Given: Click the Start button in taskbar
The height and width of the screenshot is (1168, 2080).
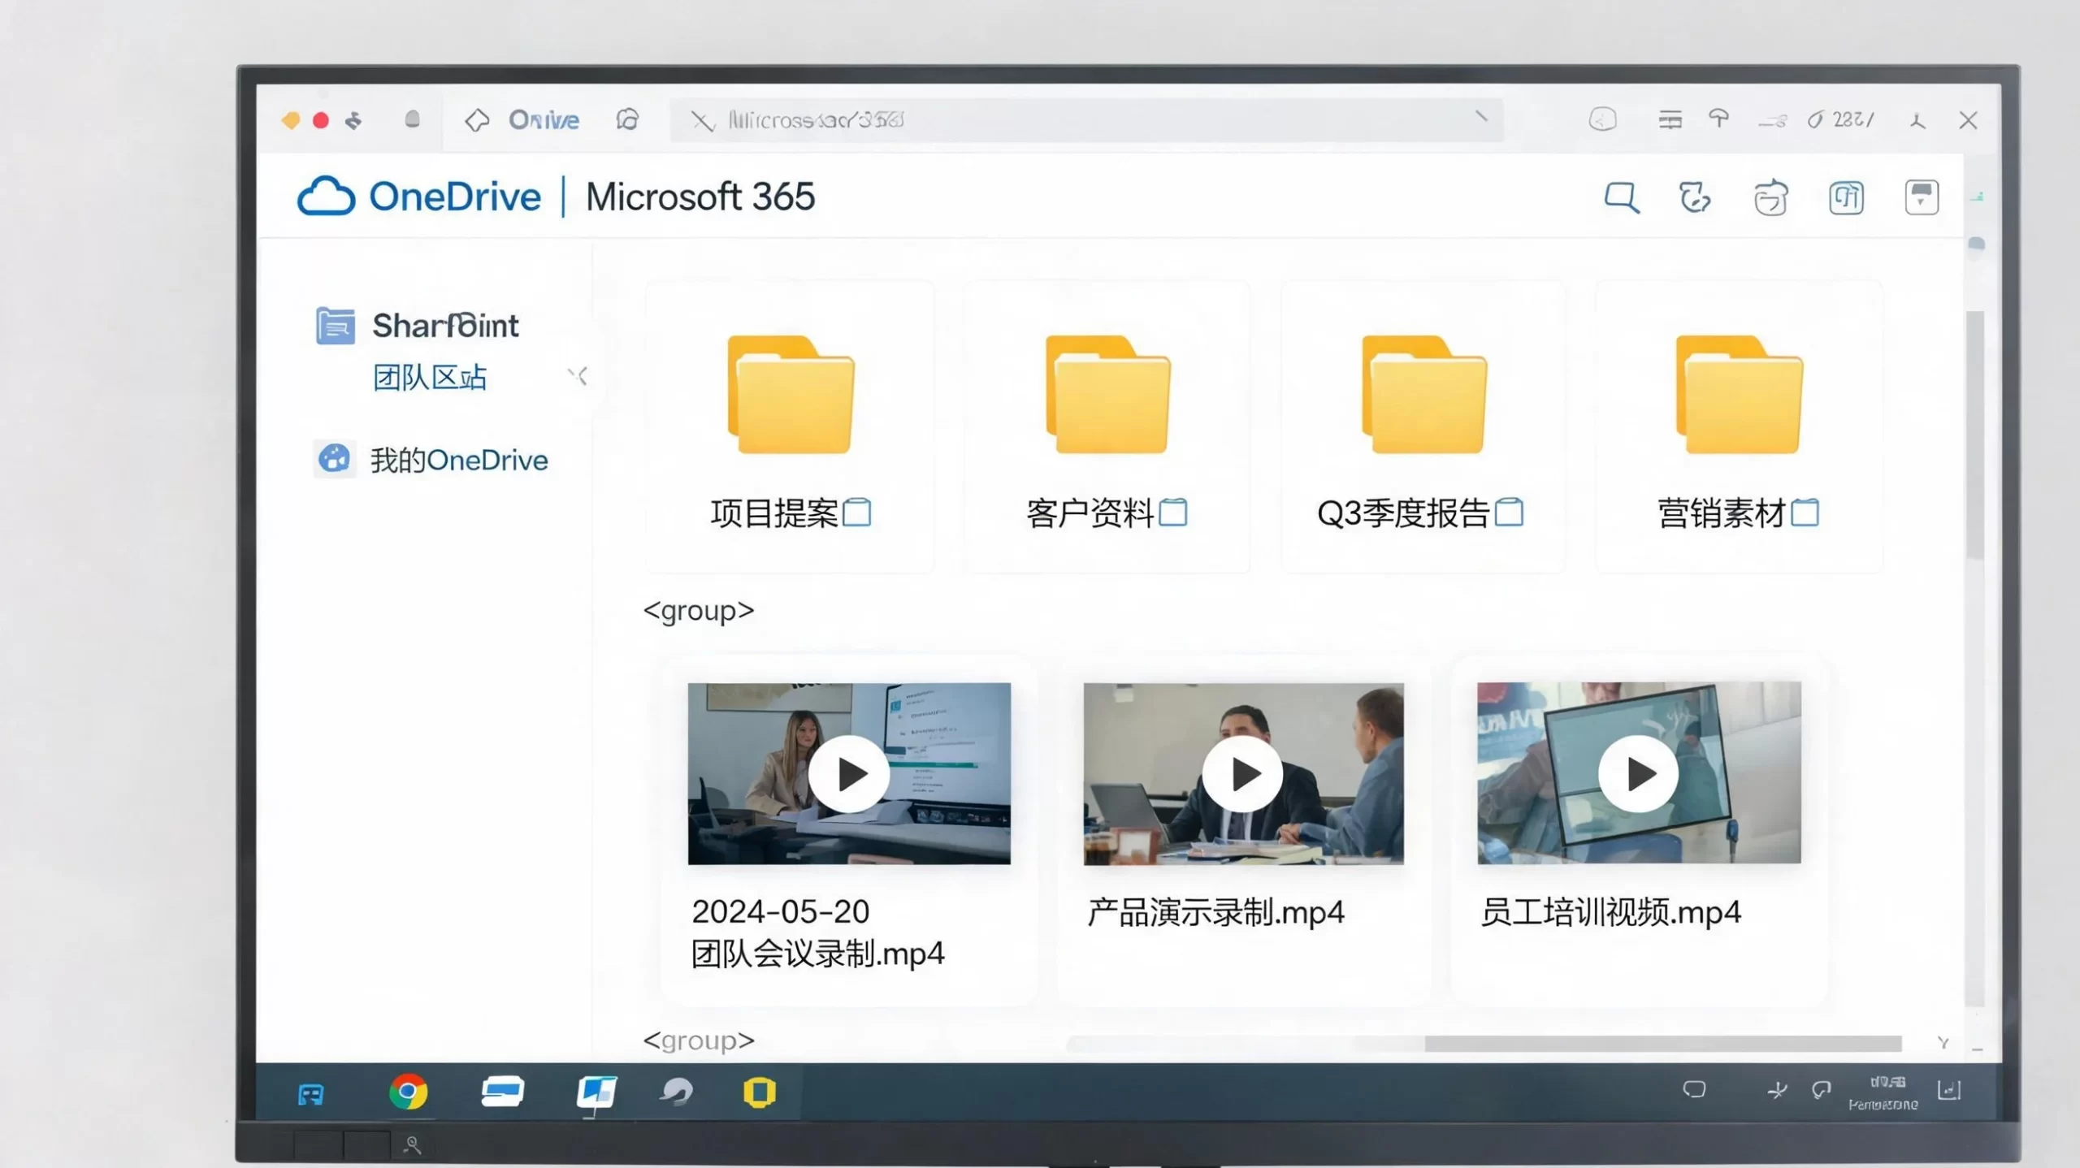Looking at the screenshot, I should 310,1094.
